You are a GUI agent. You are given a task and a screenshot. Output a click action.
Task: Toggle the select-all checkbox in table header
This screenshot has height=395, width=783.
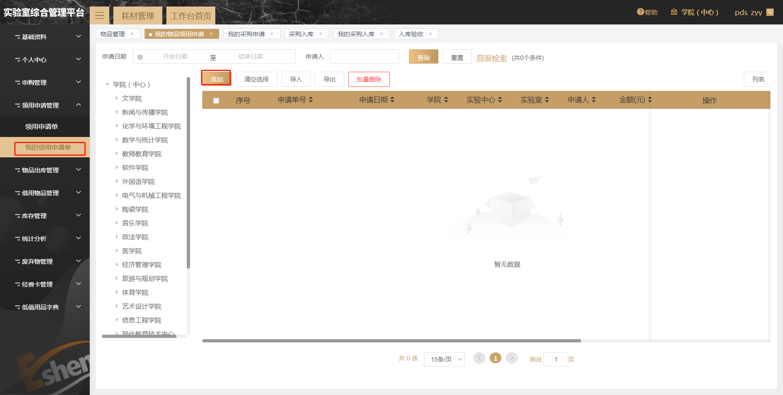pyautogui.click(x=216, y=100)
